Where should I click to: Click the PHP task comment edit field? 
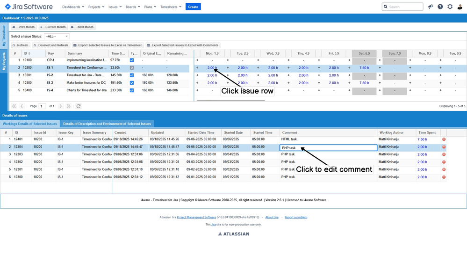(x=328, y=147)
